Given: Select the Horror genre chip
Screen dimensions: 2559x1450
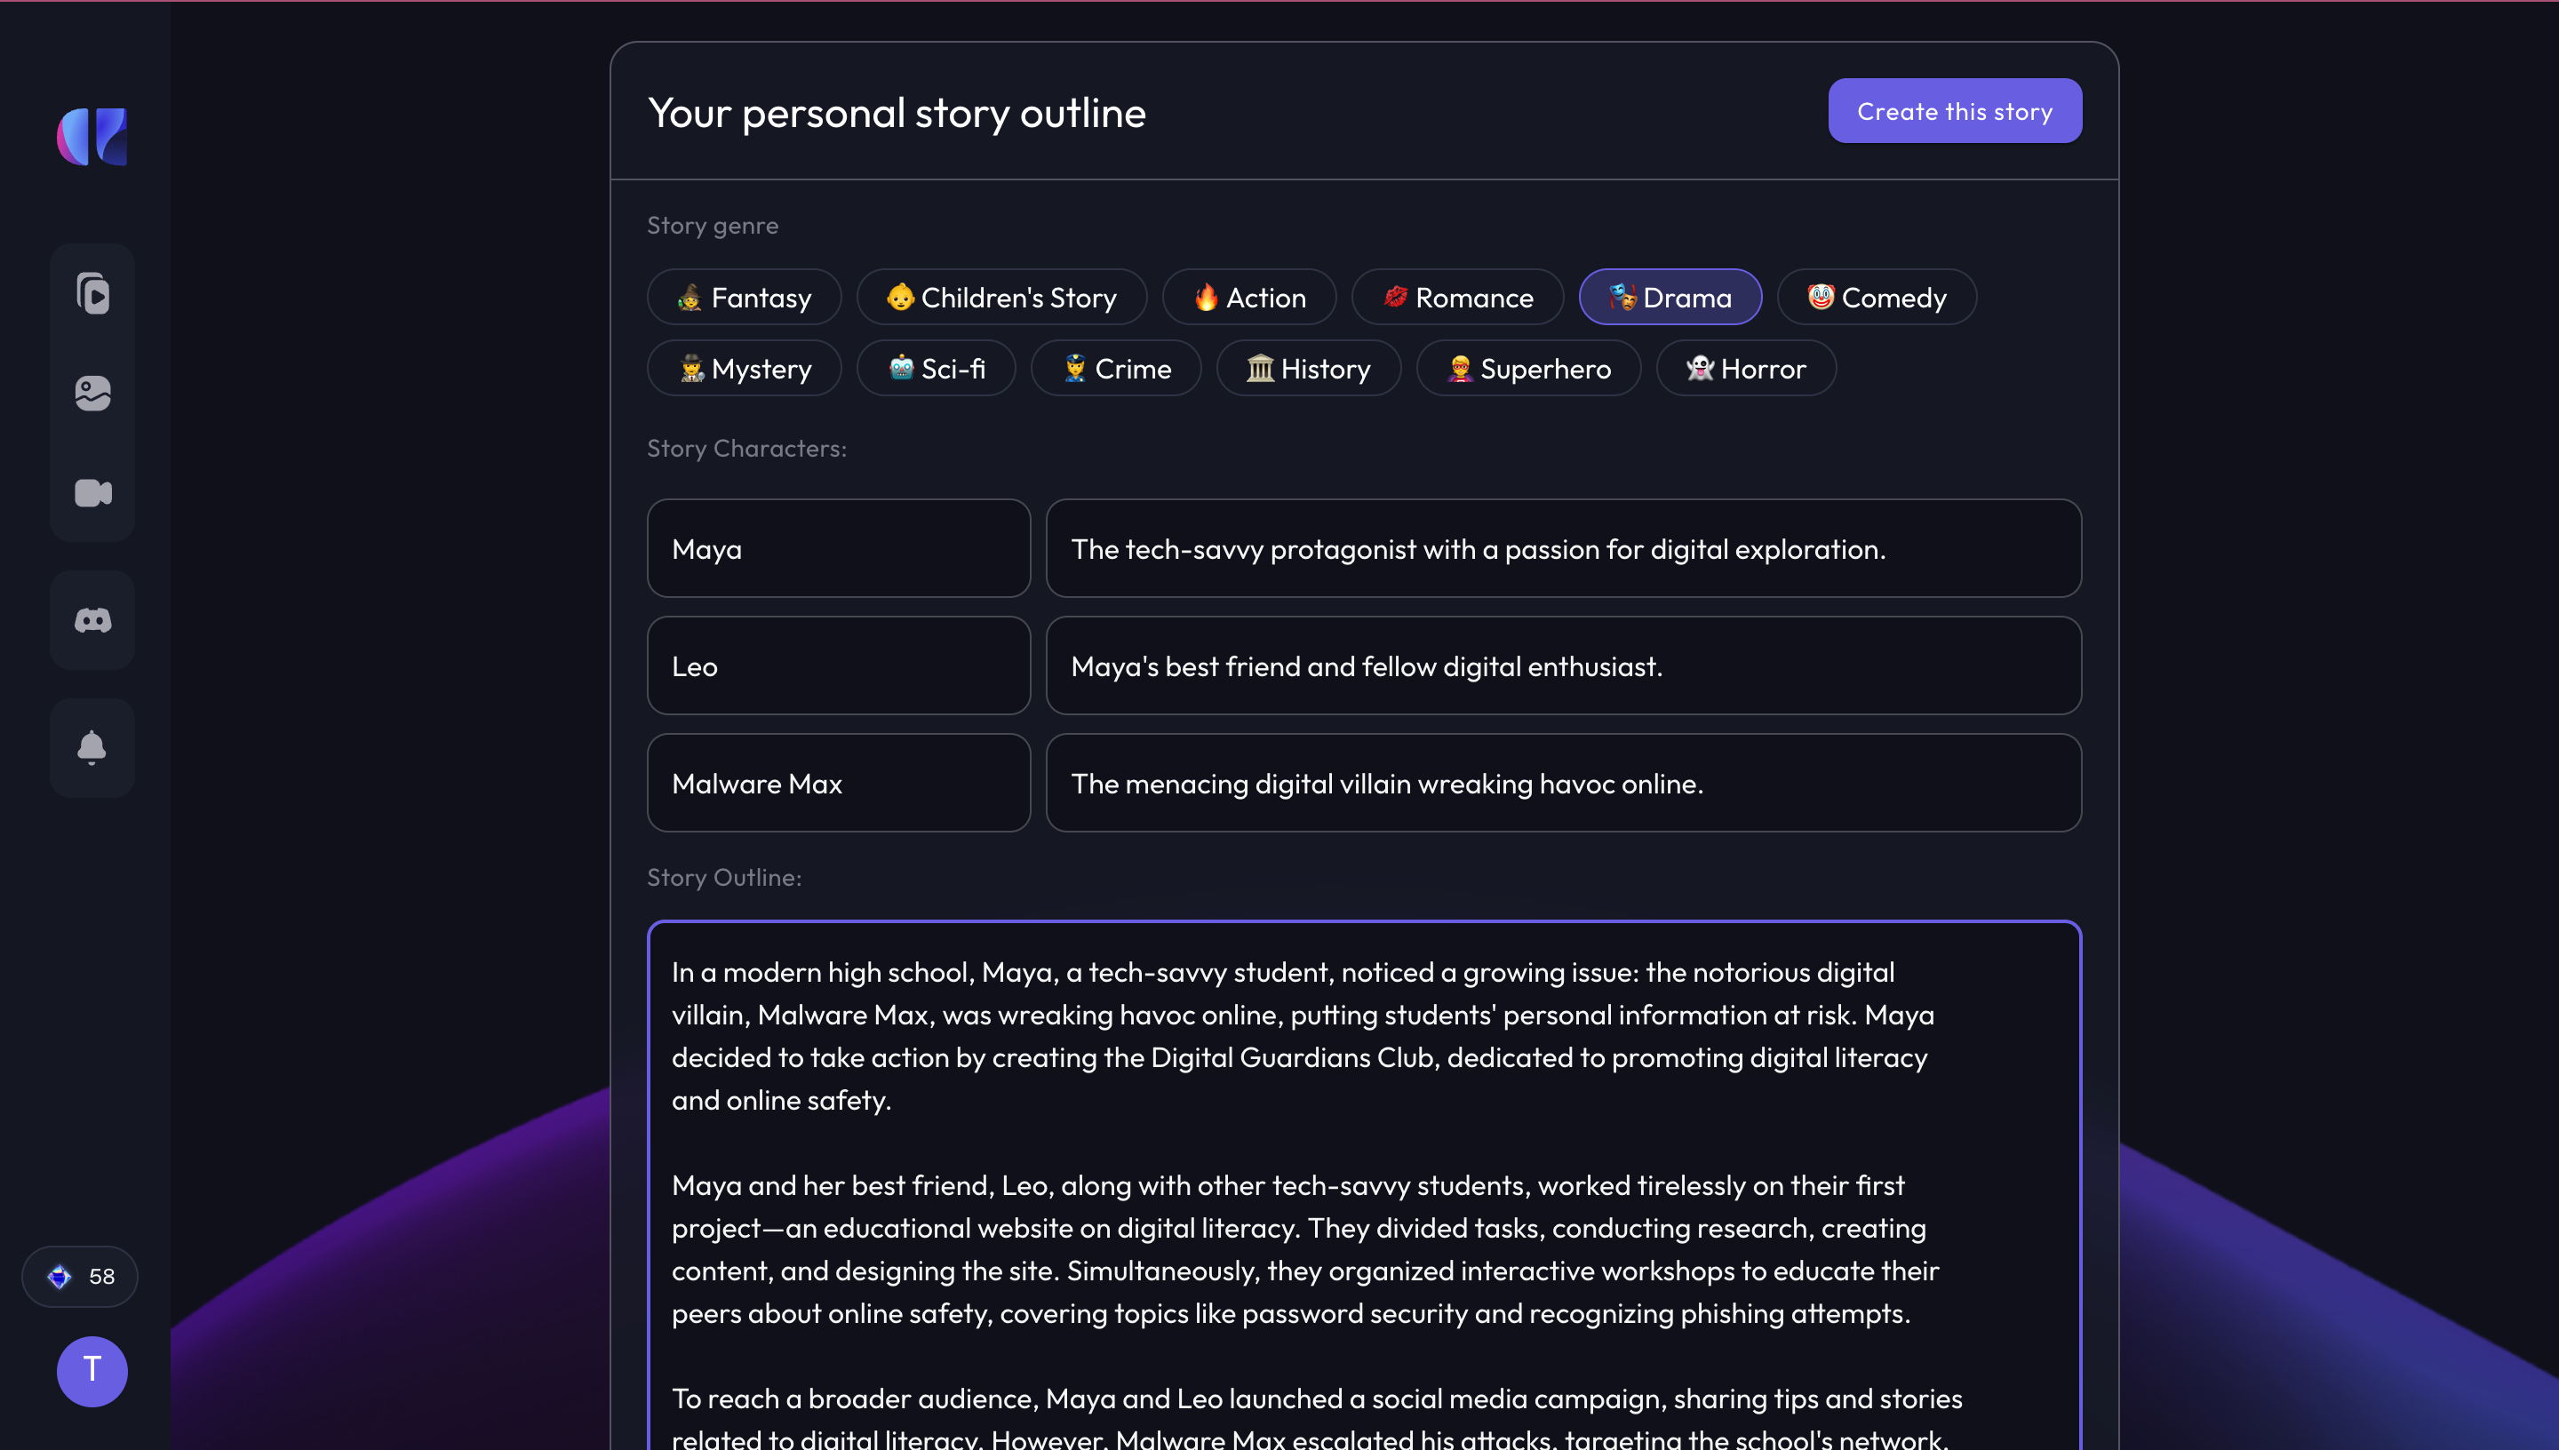Looking at the screenshot, I should pyautogui.click(x=1745, y=369).
